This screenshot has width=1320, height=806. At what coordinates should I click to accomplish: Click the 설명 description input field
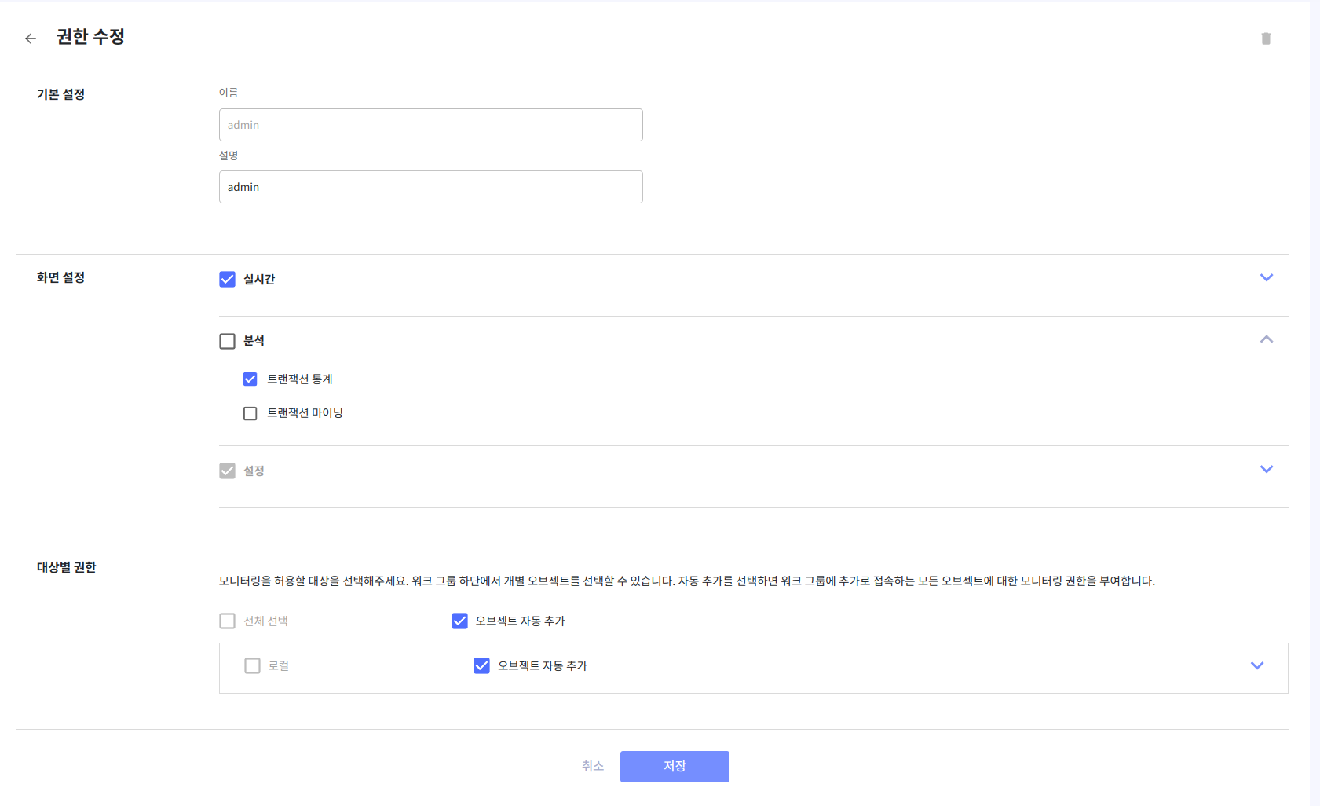click(x=430, y=187)
